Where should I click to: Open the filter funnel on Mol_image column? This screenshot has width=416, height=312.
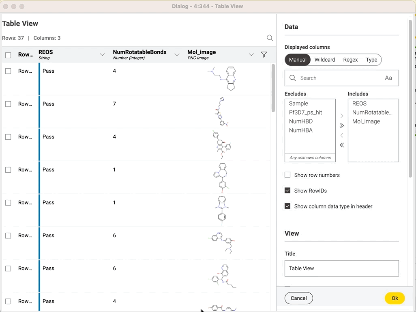pyautogui.click(x=264, y=54)
